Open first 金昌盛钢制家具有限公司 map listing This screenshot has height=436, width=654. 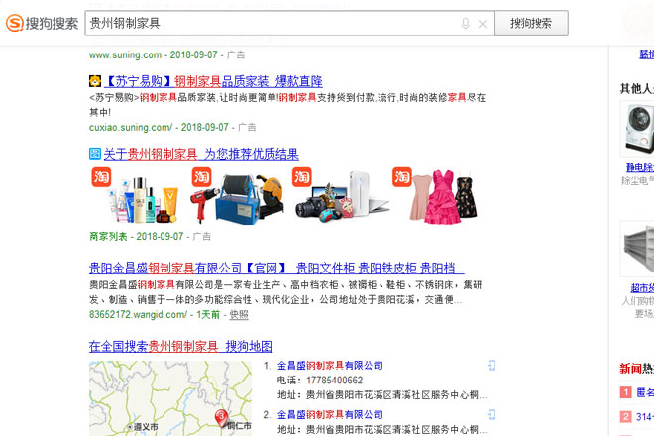pyautogui.click(x=330, y=366)
